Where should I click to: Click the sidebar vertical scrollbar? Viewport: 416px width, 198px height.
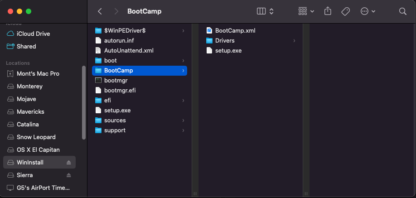[83, 102]
